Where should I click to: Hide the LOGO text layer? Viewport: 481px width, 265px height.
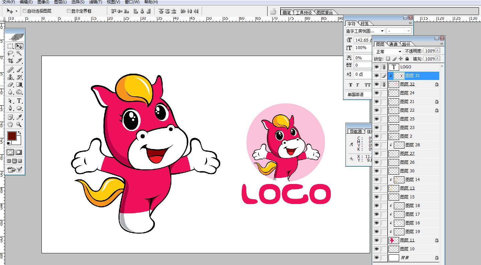coord(376,67)
